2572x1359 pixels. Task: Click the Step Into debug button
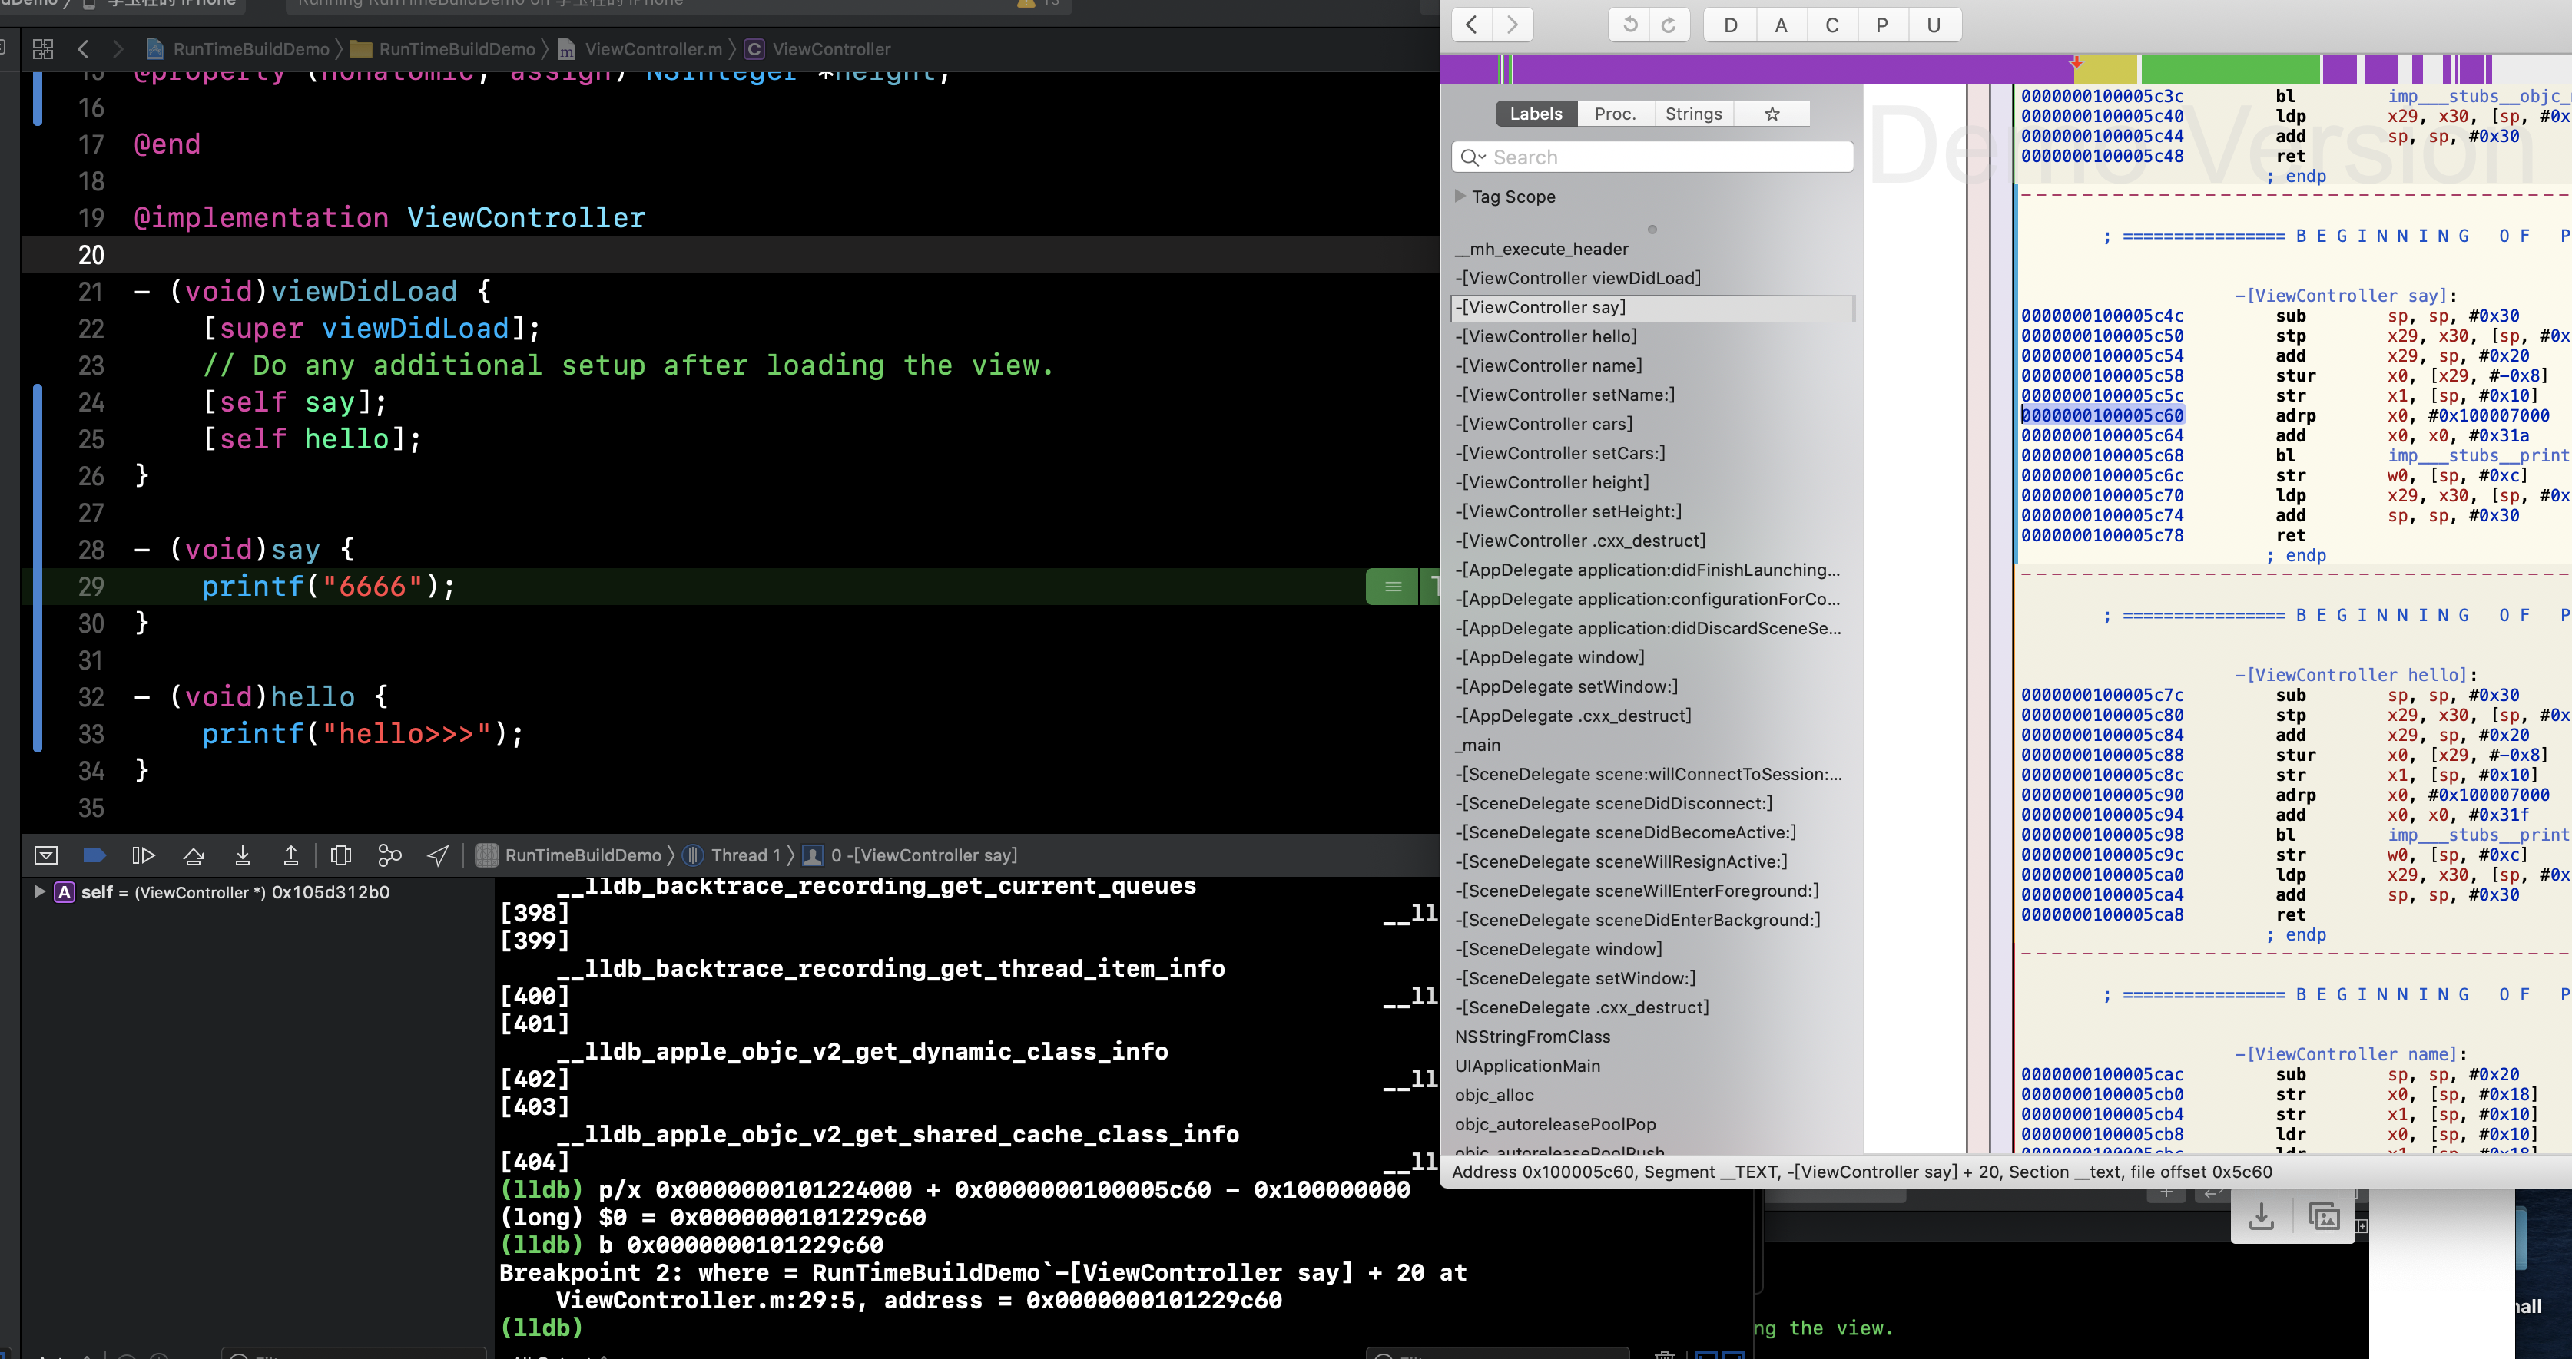(243, 855)
